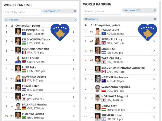Click the Canada flag beside BEAUCHEMIN-PINARD Catherine

click(103, 71)
